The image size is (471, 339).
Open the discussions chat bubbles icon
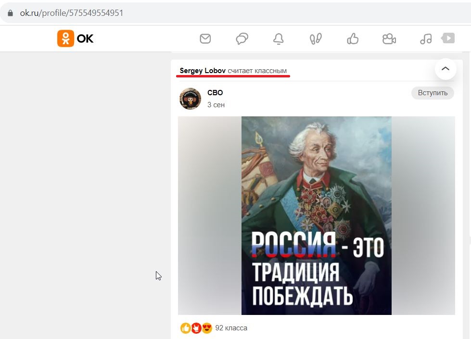tap(242, 39)
